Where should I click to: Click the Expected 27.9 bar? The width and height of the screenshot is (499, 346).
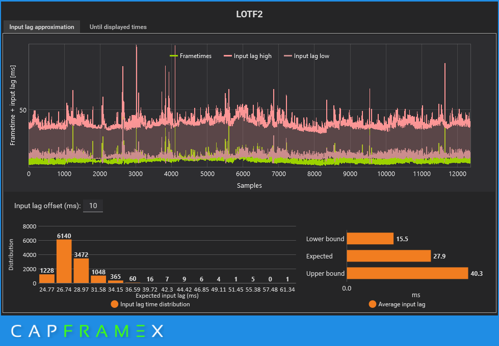388,256
